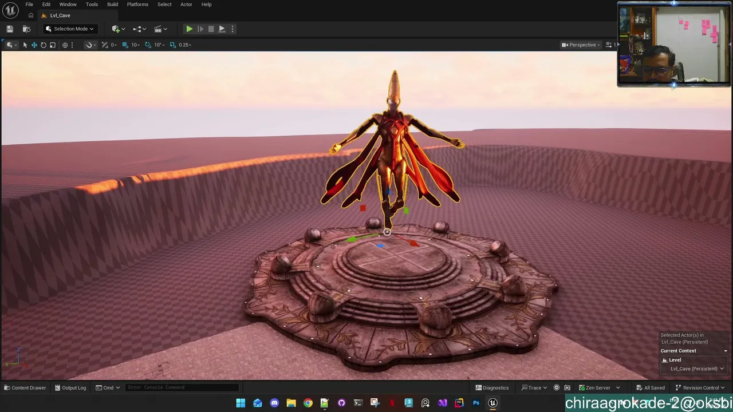Screen dimensions: 733x412
Task: Toggle the world/local coordinate globe icon
Action: point(65,45)
